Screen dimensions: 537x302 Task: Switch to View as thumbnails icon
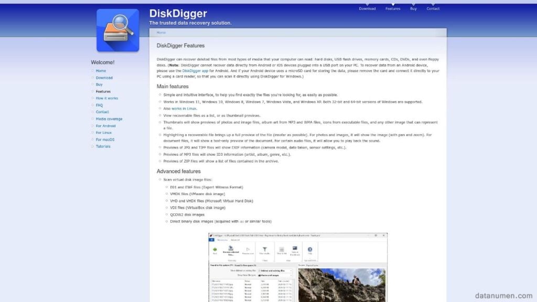click(x=295, y=249)
